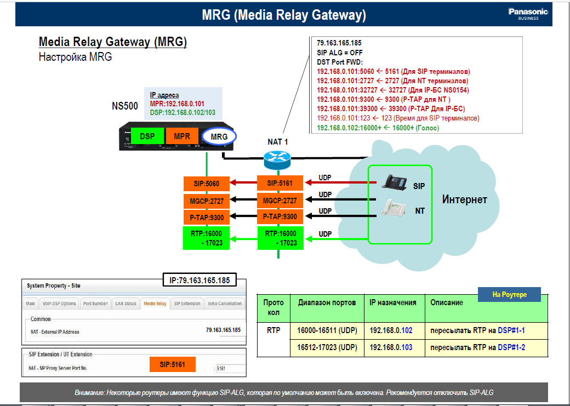Click the IP:79.163.165.185 callout box
This screenshot has width=570, height=406.
[x=200, y=280]
